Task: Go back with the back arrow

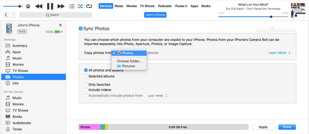Action: (x=6, y=15)
